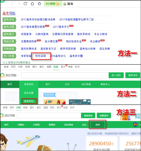Click the 我要提问 button

[x=104, y=116]
